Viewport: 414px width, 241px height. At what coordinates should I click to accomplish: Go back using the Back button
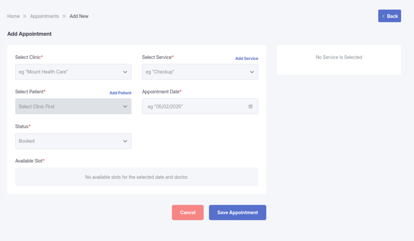pyautogui.click(x=389, y=16)
